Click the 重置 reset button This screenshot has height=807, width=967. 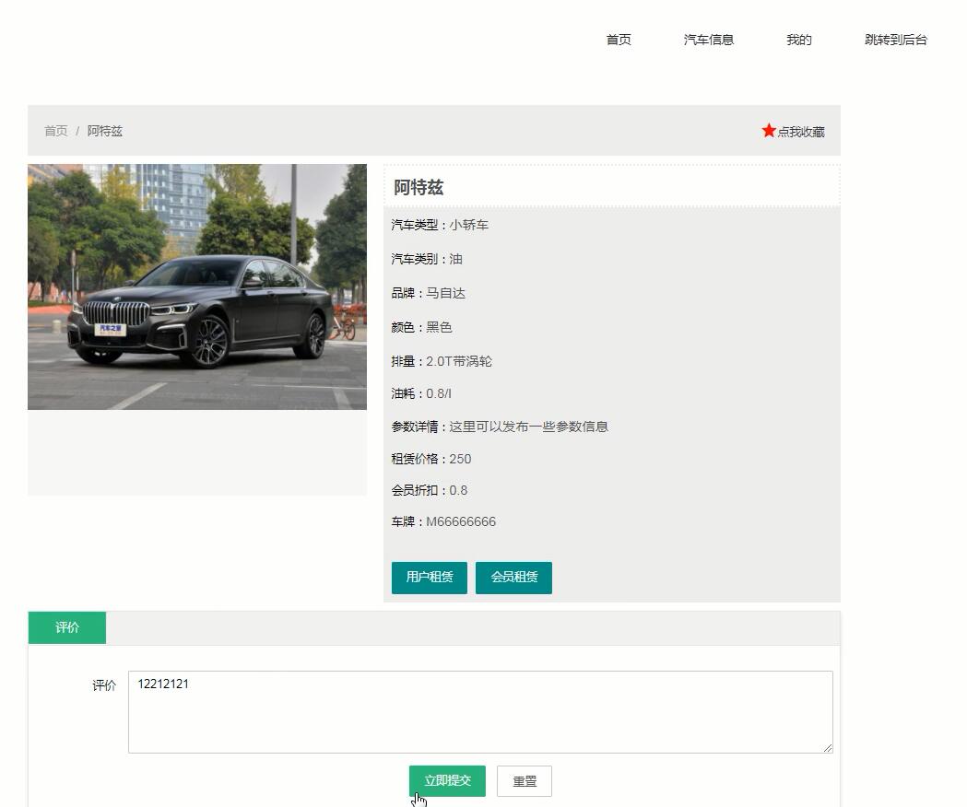(x=525, y=781)
